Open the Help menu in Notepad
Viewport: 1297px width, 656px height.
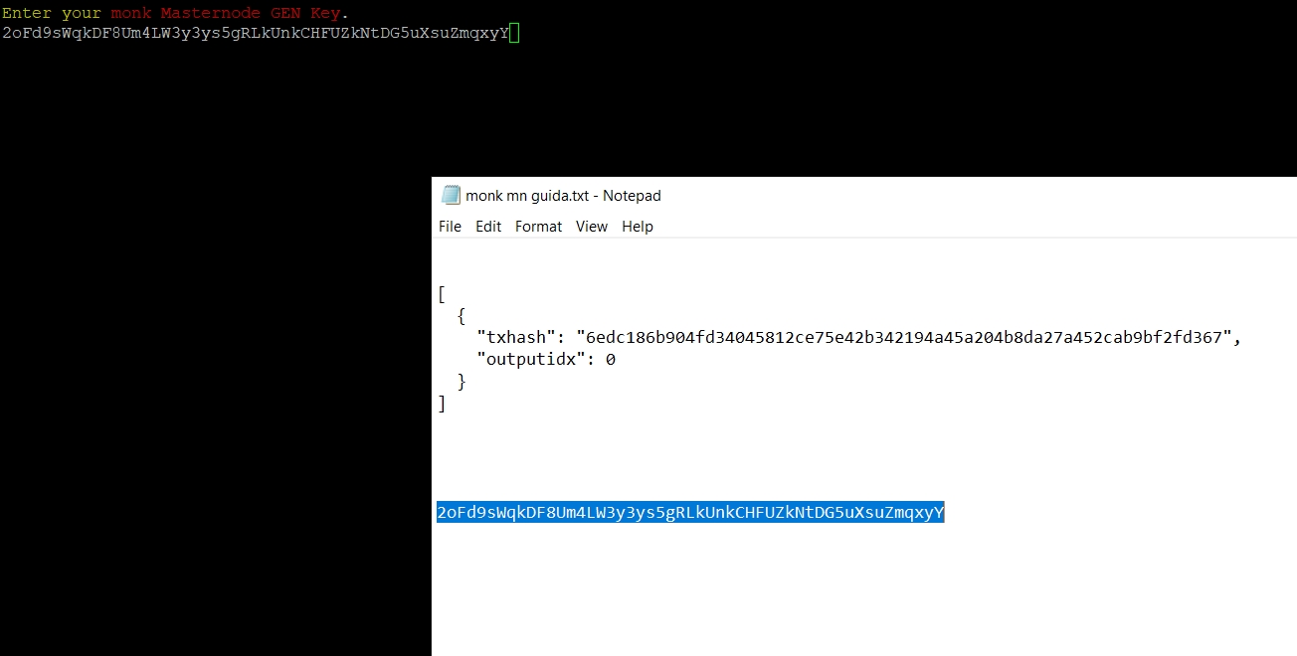[x=638, y=227]
